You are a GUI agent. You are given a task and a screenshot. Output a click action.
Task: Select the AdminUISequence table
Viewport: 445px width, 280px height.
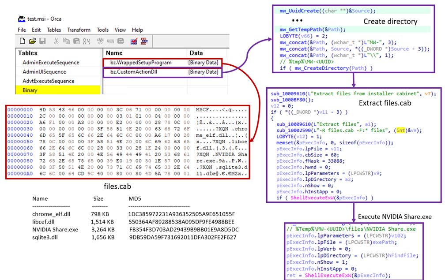tap(44, 72)
